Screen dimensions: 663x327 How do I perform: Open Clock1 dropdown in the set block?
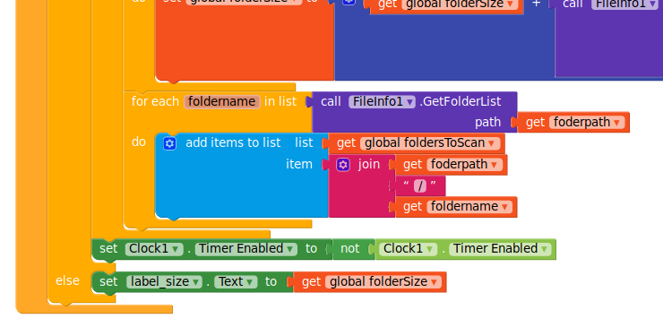pos(154,248)
